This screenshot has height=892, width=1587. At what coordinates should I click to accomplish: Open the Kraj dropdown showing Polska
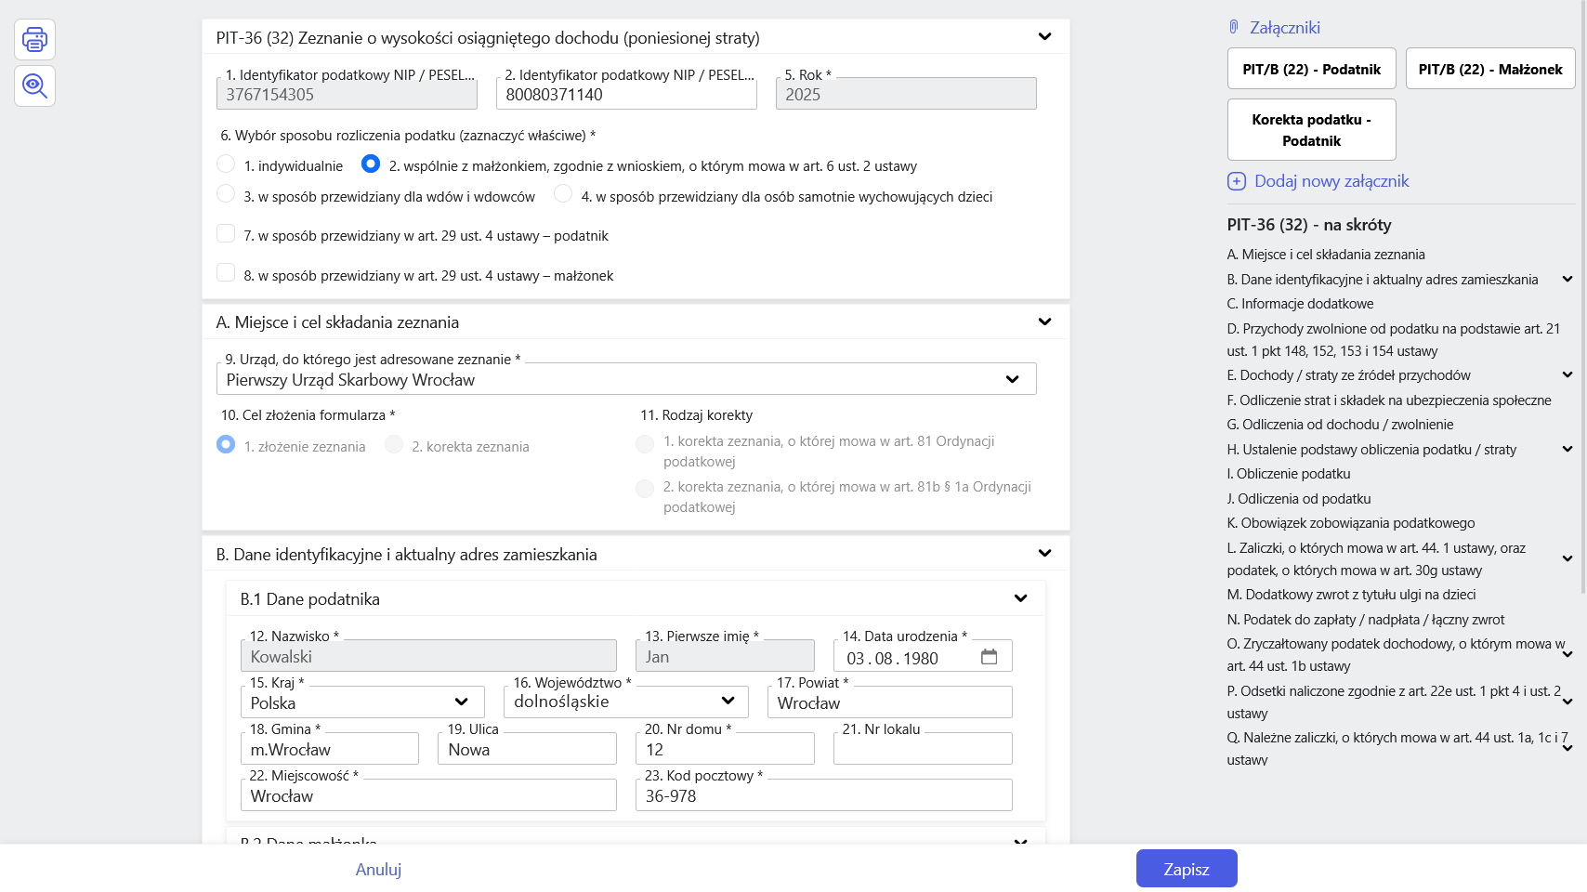click(461, 702)
